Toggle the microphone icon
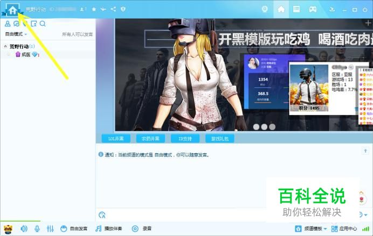This screenshot has width=373, height=236. click(37, 228)
